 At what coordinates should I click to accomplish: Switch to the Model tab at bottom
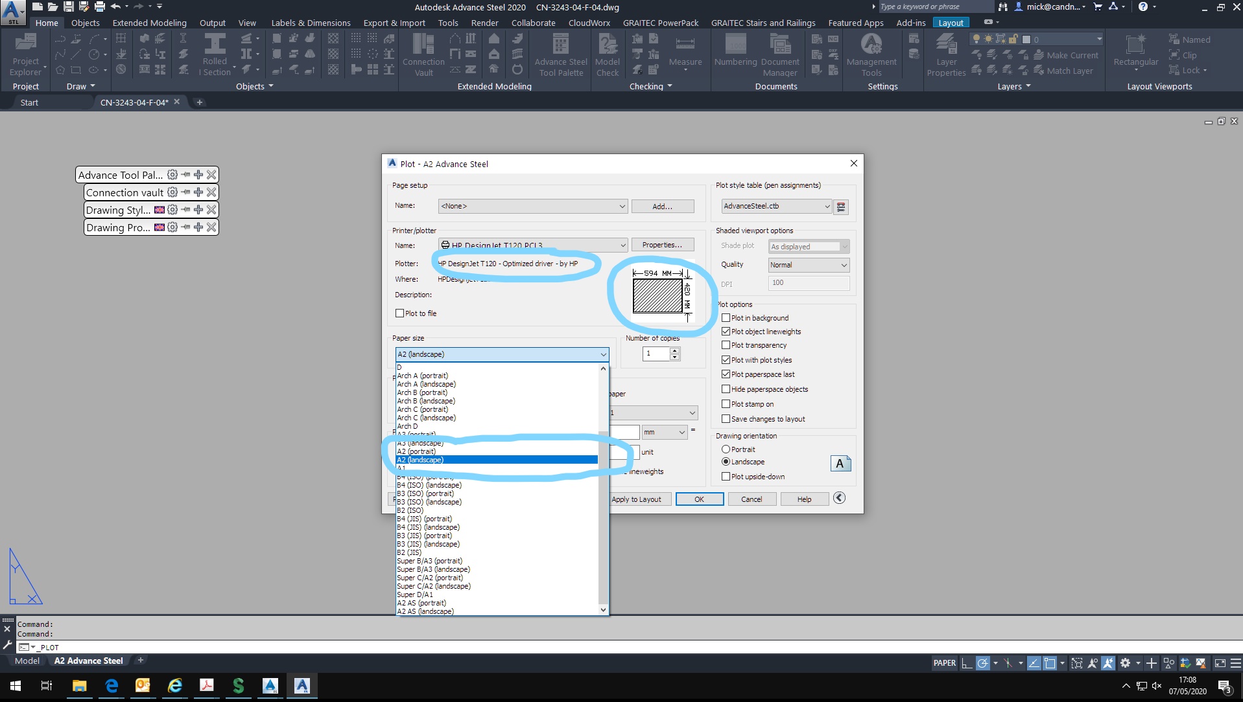27,661
